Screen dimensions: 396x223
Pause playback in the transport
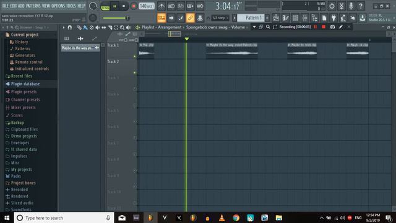[x=114, y=6]
